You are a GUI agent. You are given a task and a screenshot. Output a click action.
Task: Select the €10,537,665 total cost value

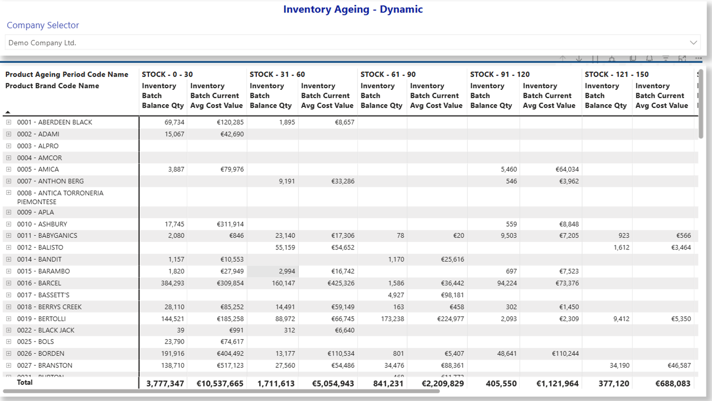pos(220,383)
